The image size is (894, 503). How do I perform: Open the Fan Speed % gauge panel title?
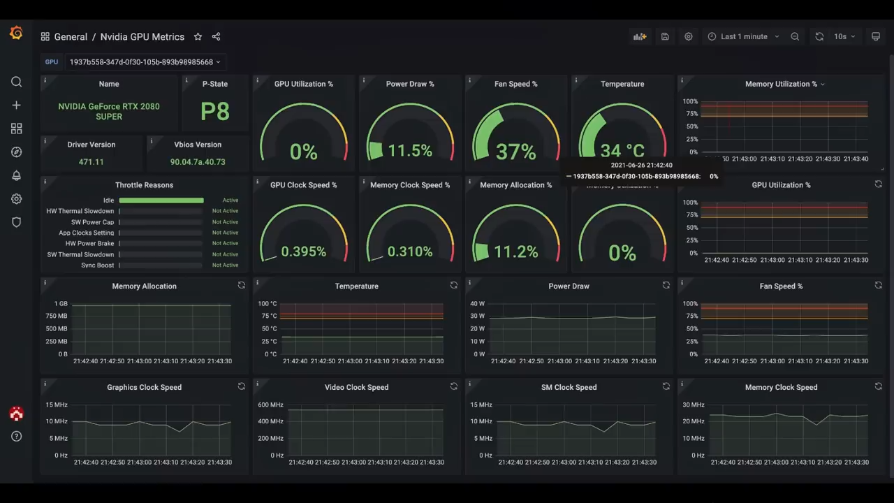(x=516, y=84)
